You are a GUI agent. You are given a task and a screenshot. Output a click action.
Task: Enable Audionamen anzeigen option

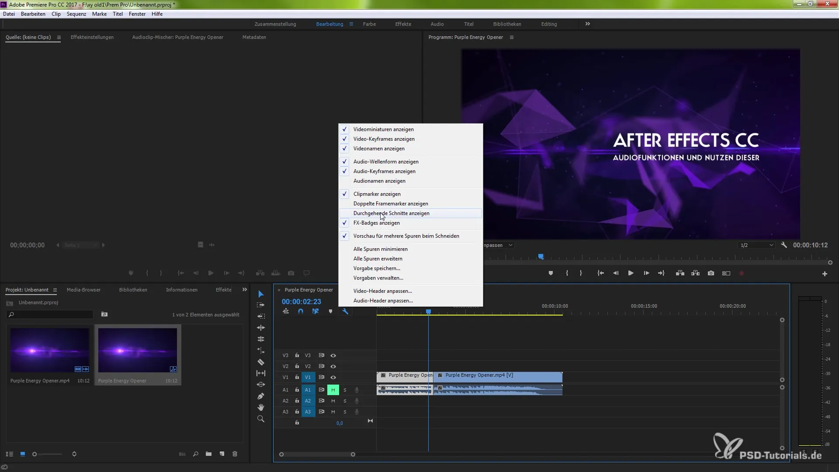pos(411,181)
